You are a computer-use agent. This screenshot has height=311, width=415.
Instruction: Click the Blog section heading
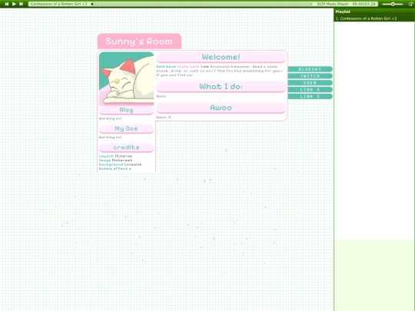point(126,110)
